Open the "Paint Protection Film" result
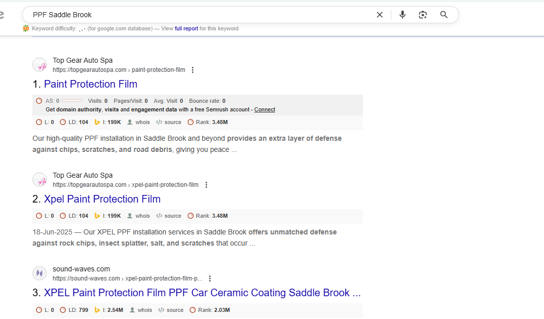 point(90,84)
